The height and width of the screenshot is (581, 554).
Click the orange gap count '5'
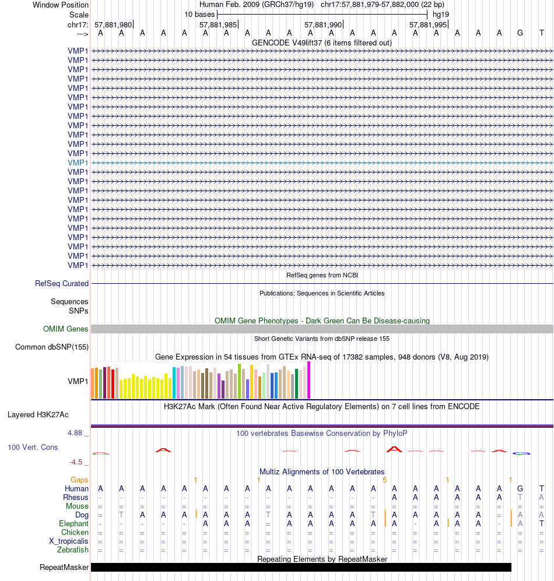384,480
